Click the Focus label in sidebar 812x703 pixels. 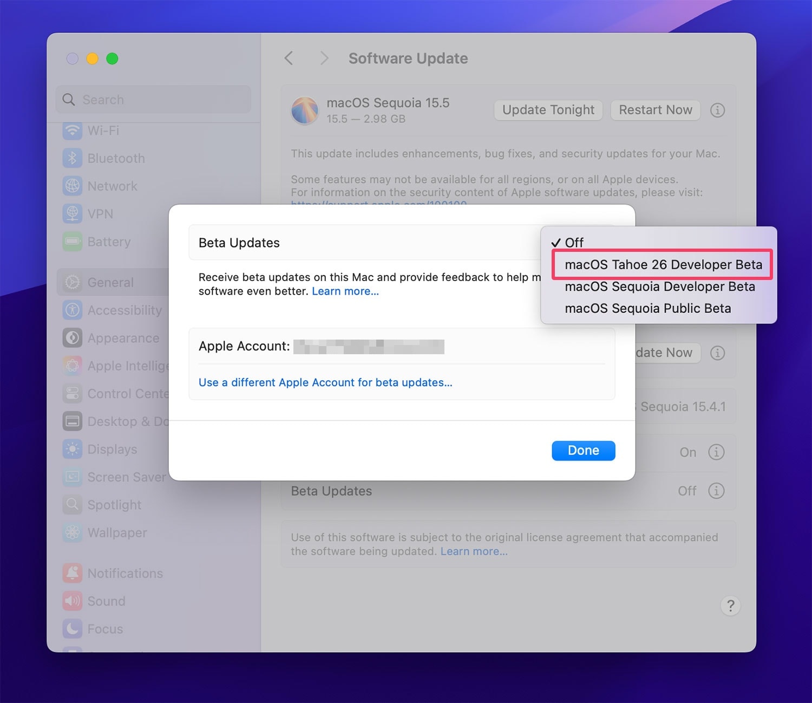(106, 629)
